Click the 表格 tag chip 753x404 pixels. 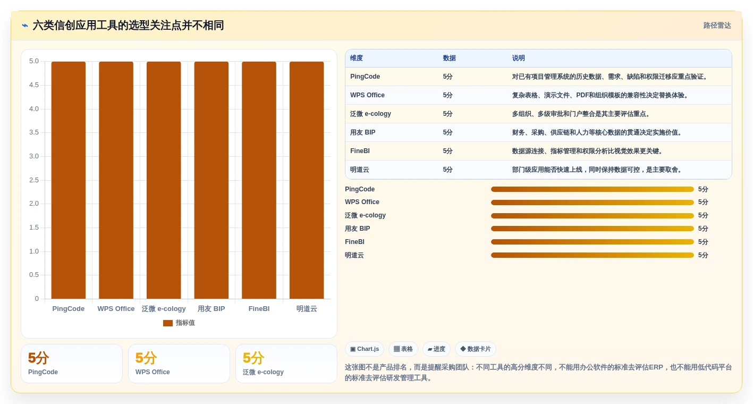(x=403, y=349)
